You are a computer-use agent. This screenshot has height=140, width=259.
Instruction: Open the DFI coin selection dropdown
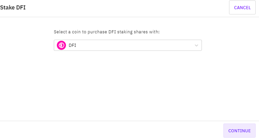click(x=128, y=45)
